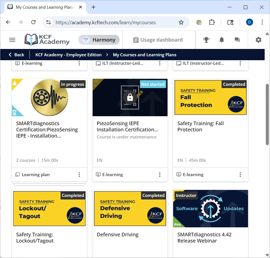270x258 pixels.
Task: Open options on top-left E-learning card
Action: tap(79, 63)
